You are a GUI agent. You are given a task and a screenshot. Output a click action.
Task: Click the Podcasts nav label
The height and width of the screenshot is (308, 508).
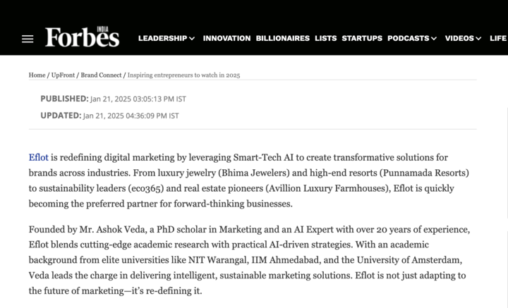(x=409, y=39)
